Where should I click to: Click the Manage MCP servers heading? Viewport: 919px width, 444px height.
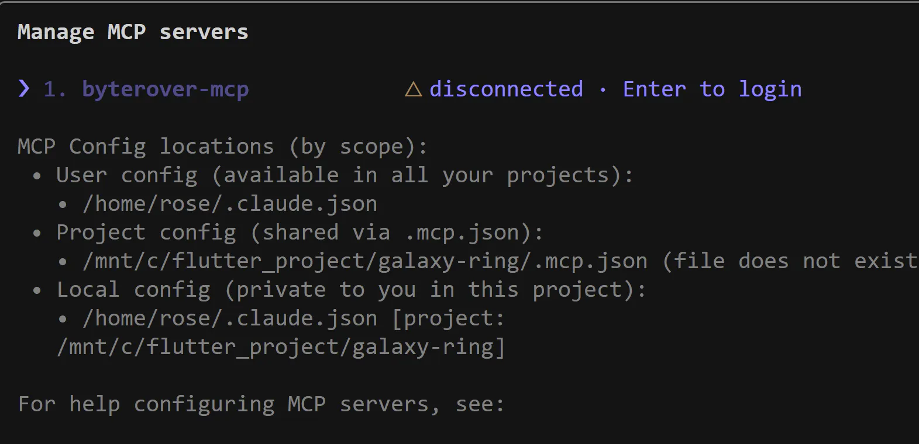(x=133, y=32)
